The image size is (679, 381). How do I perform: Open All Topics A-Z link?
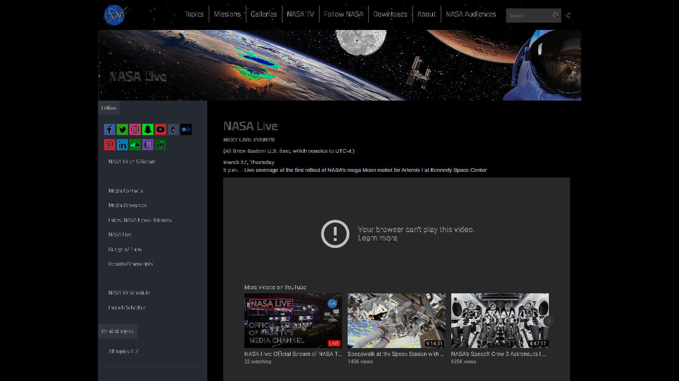tap(123, 351)
